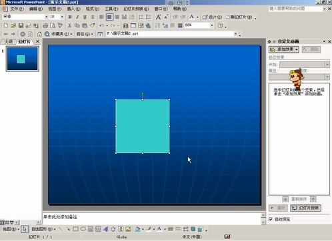This screenshot has height=241, width=332.
Task: Click Undo arrow icon
Action: pos(101,25)
